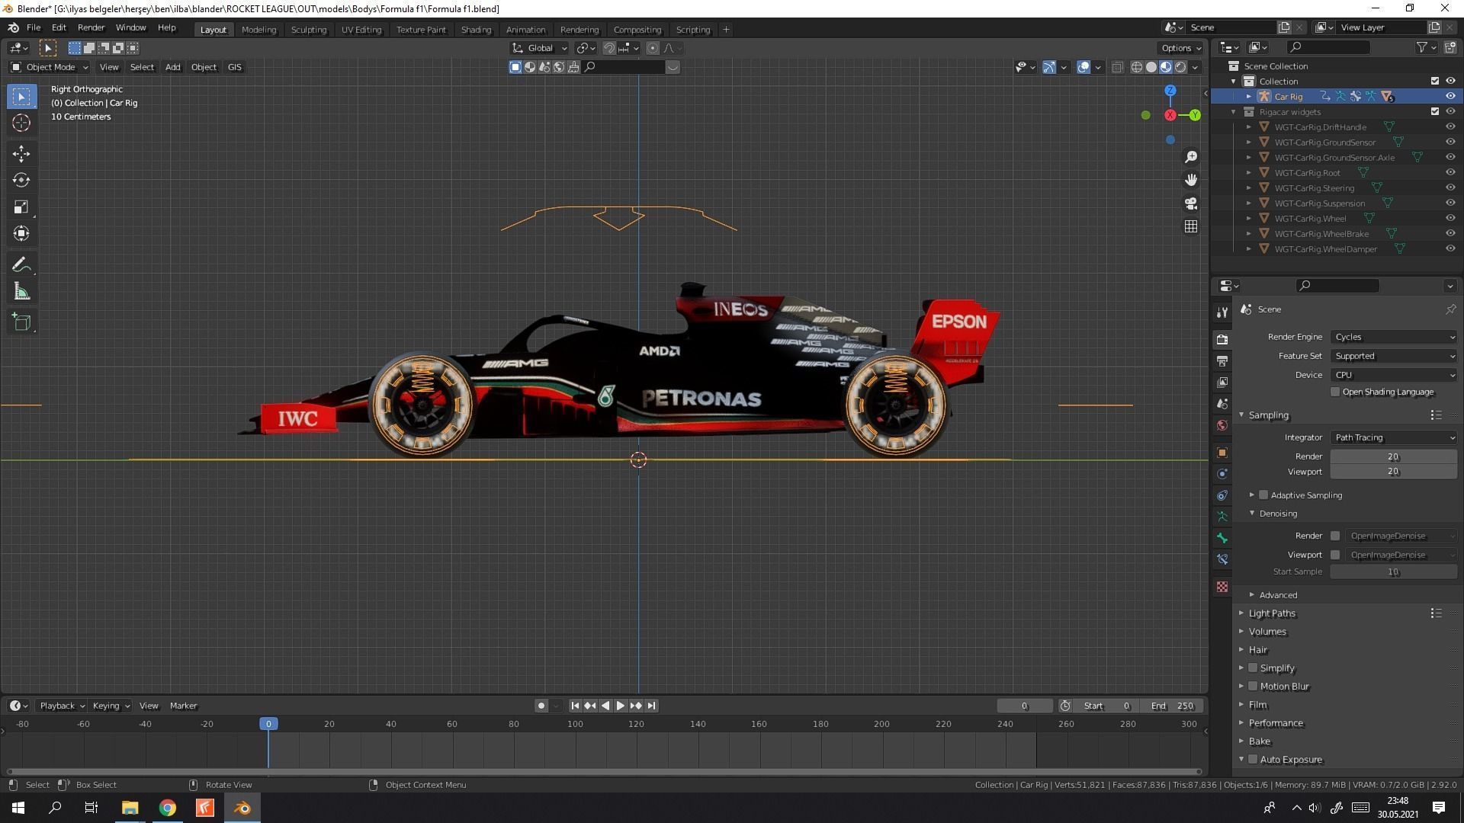Open Playback popover in timeline

tap(62, 706)
